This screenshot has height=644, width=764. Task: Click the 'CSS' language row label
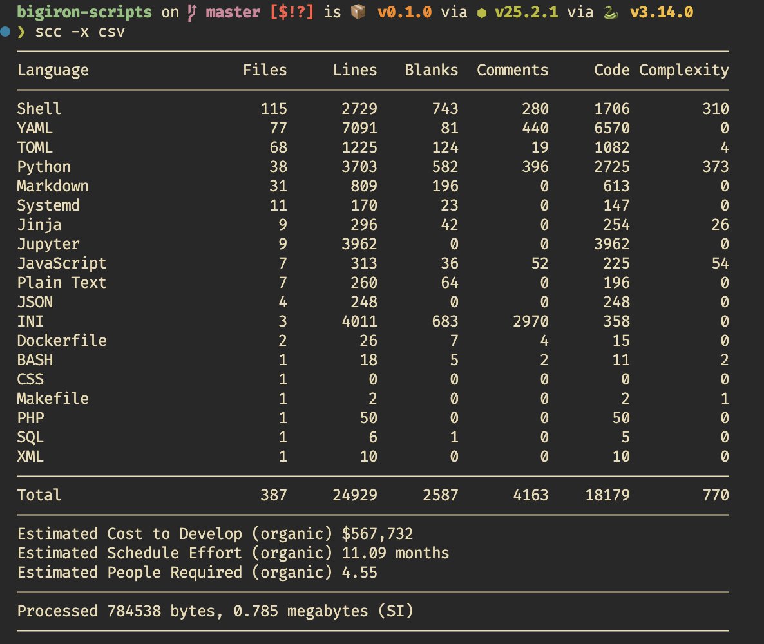[x=30, y=379]
